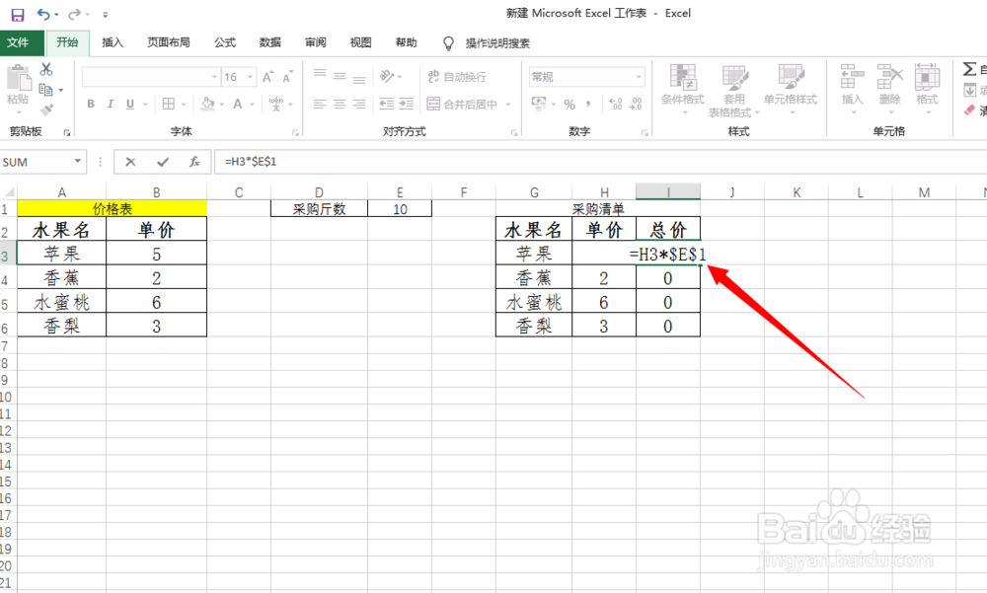This screenshot has width=987, height=593.
Task: Switch to the 页面布局 tab
Action: [x=169, y=42]
